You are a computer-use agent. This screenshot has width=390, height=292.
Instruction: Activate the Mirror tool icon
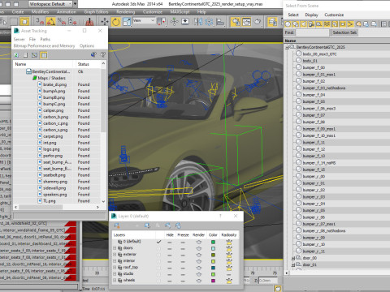[x=198, y=22]
